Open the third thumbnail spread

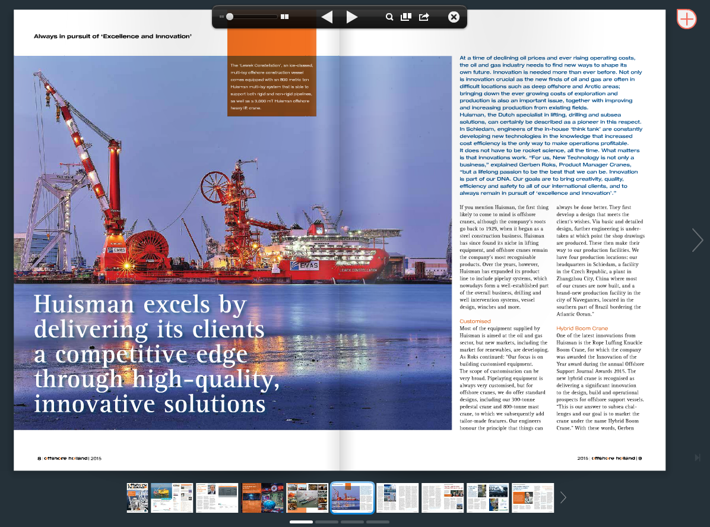[x=217, y=497]
